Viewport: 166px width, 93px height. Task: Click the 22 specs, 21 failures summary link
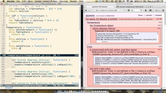click(101, 19)
